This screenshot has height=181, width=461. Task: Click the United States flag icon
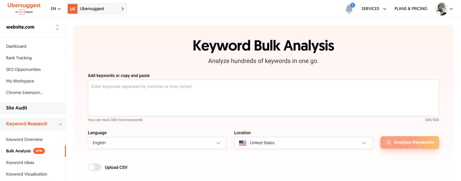coord(243,143)
